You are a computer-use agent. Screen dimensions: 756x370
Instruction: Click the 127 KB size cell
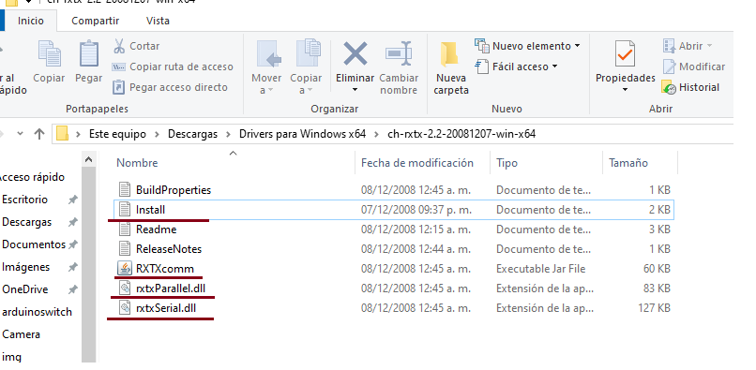pos(655,308)
